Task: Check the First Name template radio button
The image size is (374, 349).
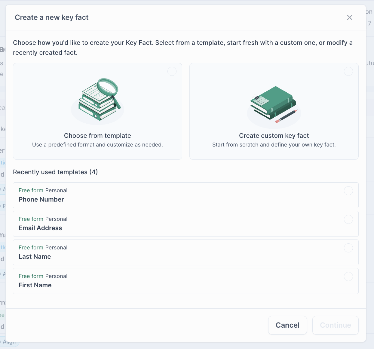Action: pyautogui.click(x=348, y=276)
